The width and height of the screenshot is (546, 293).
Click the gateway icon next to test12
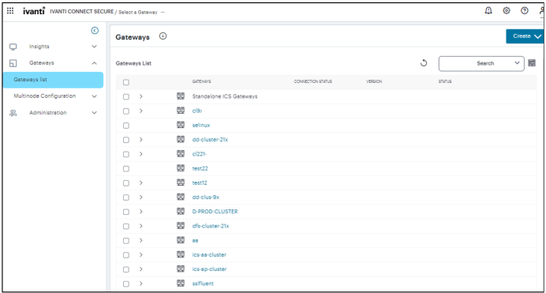181,182
